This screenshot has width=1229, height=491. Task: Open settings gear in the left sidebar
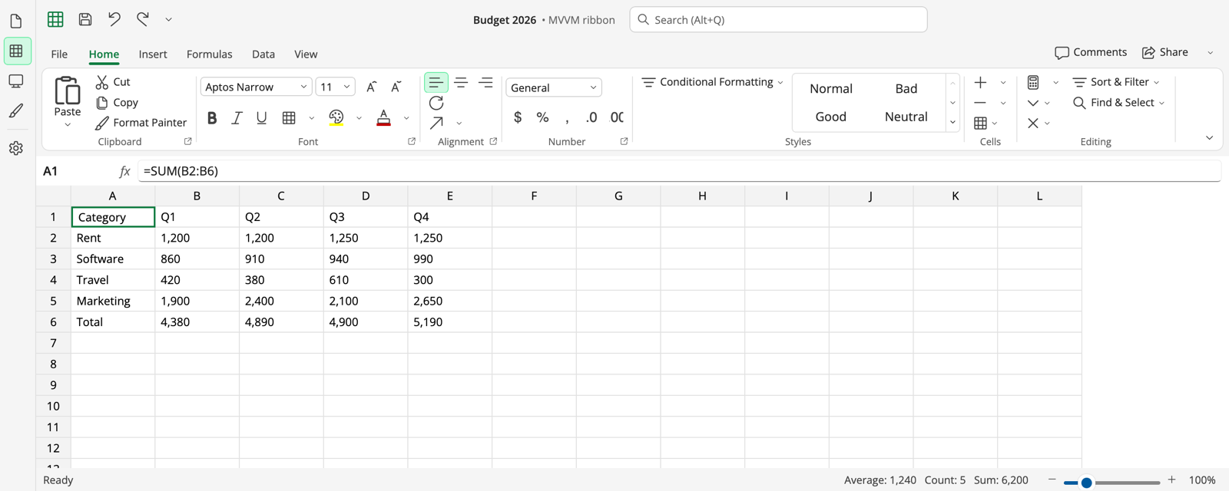tap(16, 148)
